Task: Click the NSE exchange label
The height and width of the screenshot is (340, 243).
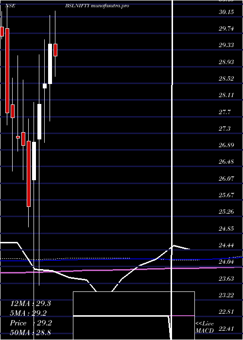Action: (x=10, y=6)
